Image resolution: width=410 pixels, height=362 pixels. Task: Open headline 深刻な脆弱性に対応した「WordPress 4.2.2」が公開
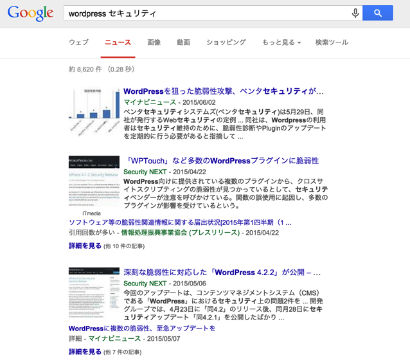(222, 273)
